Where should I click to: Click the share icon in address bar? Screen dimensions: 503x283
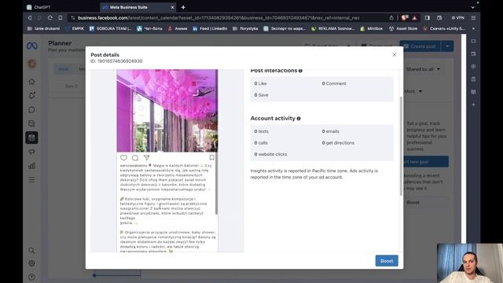pyautogui.click(x=391, y=18)
